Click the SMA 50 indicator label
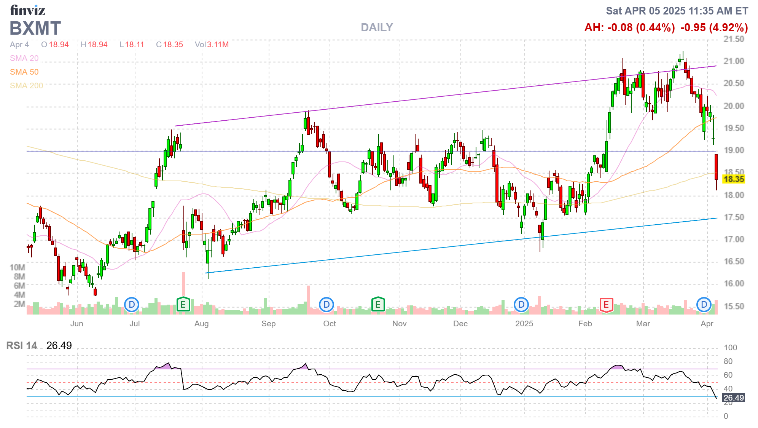 24,72
